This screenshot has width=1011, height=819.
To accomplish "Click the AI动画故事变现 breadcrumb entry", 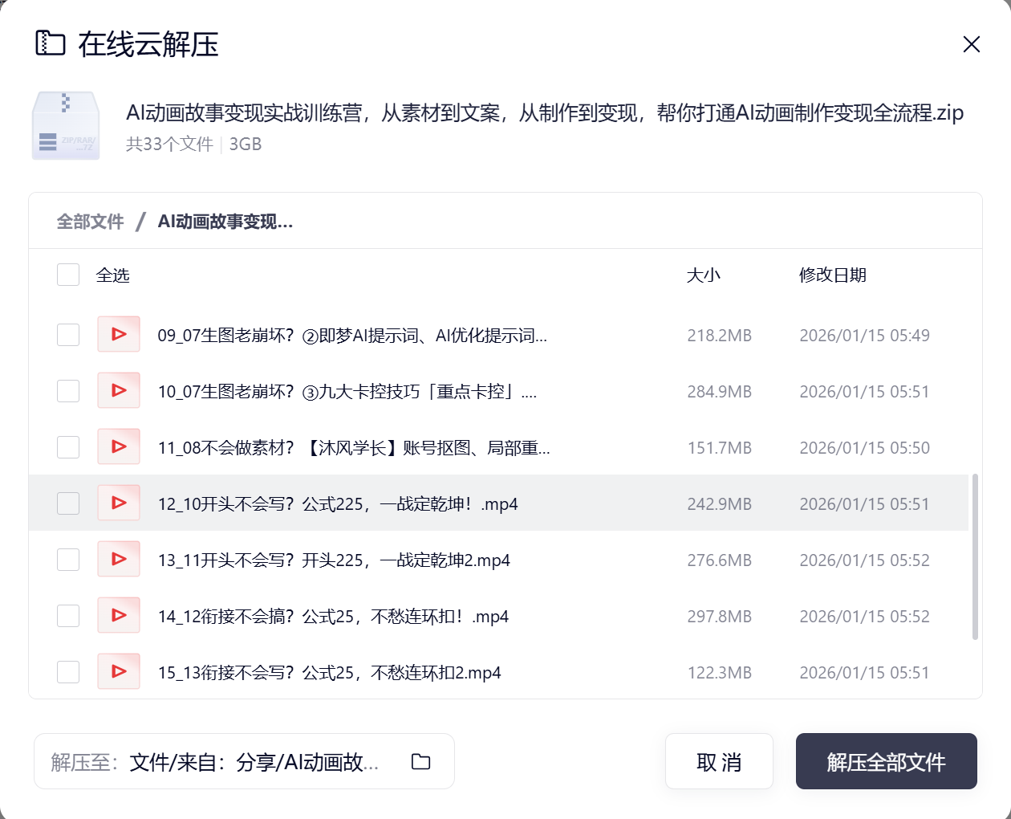I will pyautogui.click(x=225, y=221).
